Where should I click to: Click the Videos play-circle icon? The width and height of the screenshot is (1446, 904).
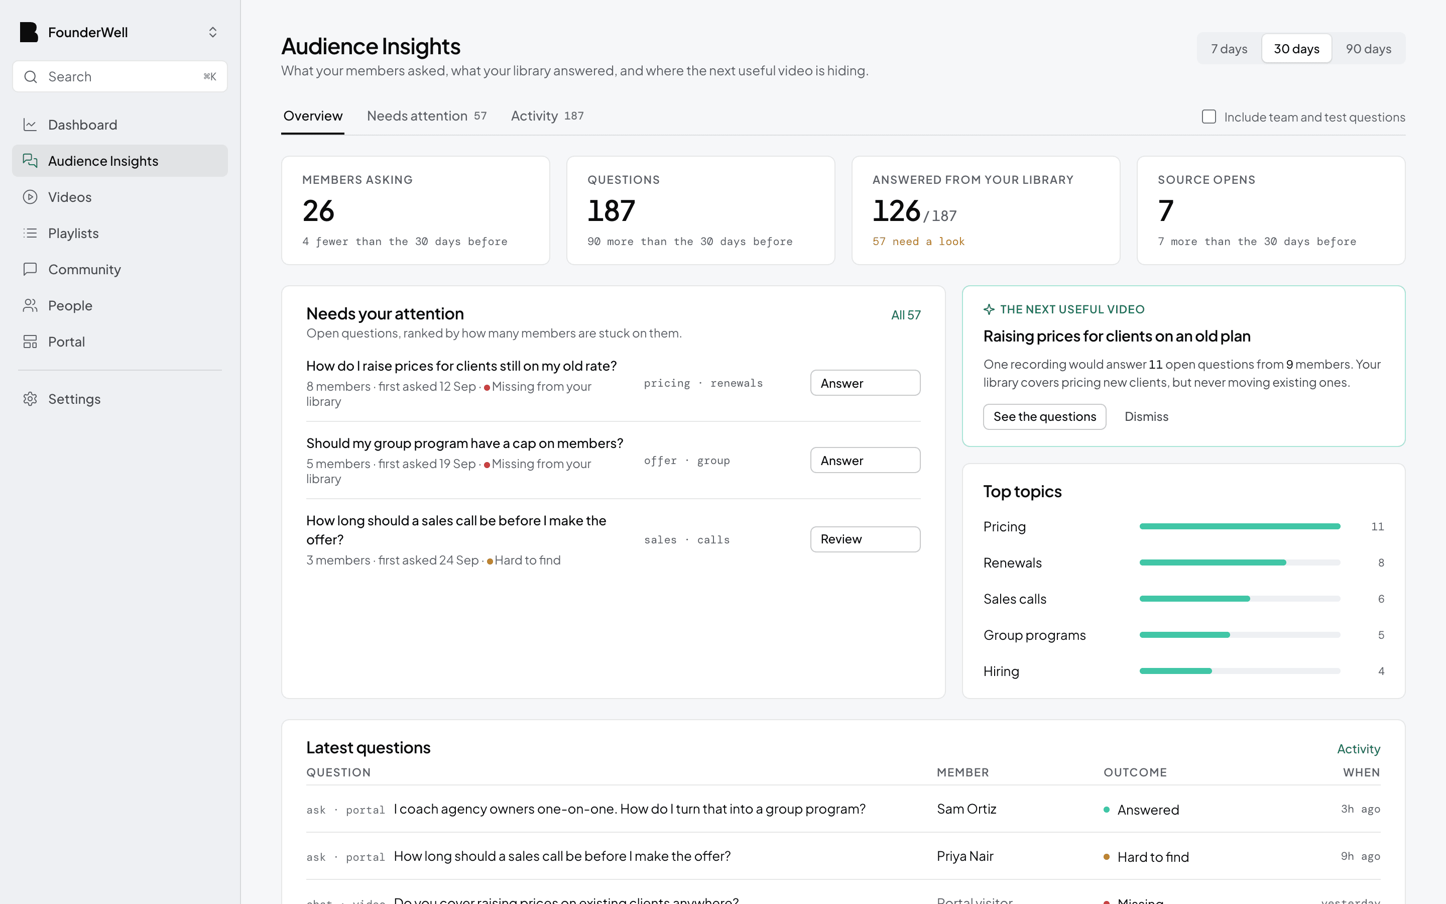coord(30,197)
